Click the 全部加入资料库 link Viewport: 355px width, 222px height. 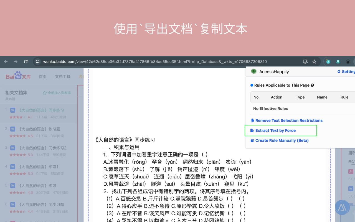(x=59, y=93)
